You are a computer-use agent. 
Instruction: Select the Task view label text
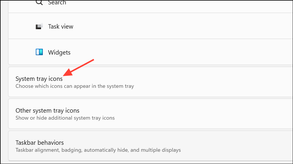click(60, 27)
